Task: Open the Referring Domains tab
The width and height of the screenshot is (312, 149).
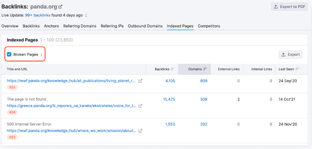Action: [x=80, y=26]
